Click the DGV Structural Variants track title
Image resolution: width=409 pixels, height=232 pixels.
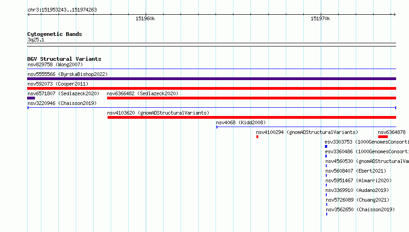(64, 59)
